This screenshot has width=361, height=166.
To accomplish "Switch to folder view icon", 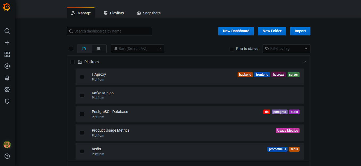I will click(84, 48).
